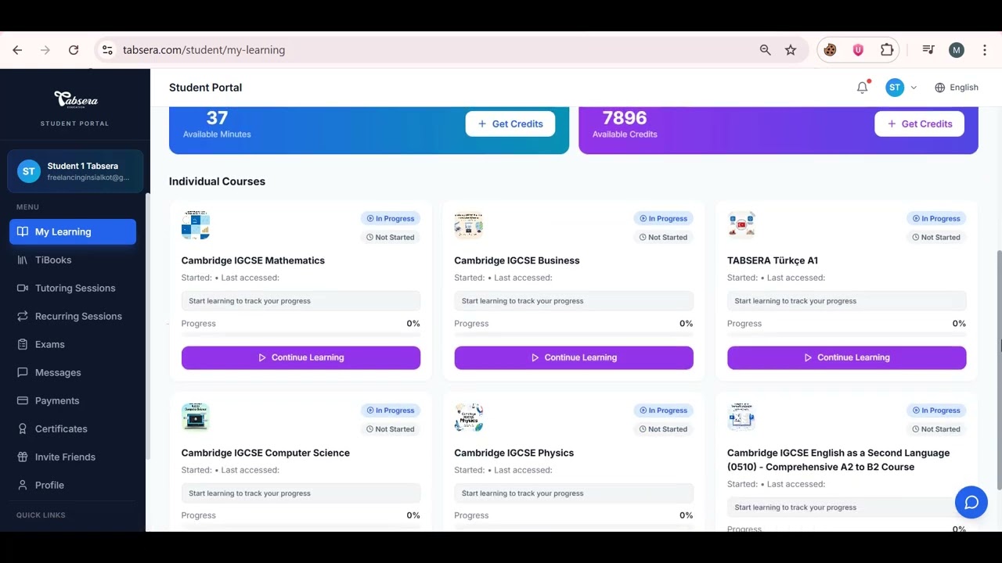The image size is (1002, 563).
Task: Open the browser profile avatar M
Action: click(x=957, y=50)
